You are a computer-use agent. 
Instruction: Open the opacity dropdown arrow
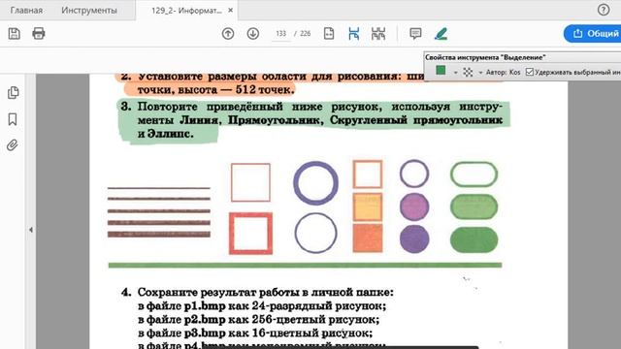pos(480,73)
